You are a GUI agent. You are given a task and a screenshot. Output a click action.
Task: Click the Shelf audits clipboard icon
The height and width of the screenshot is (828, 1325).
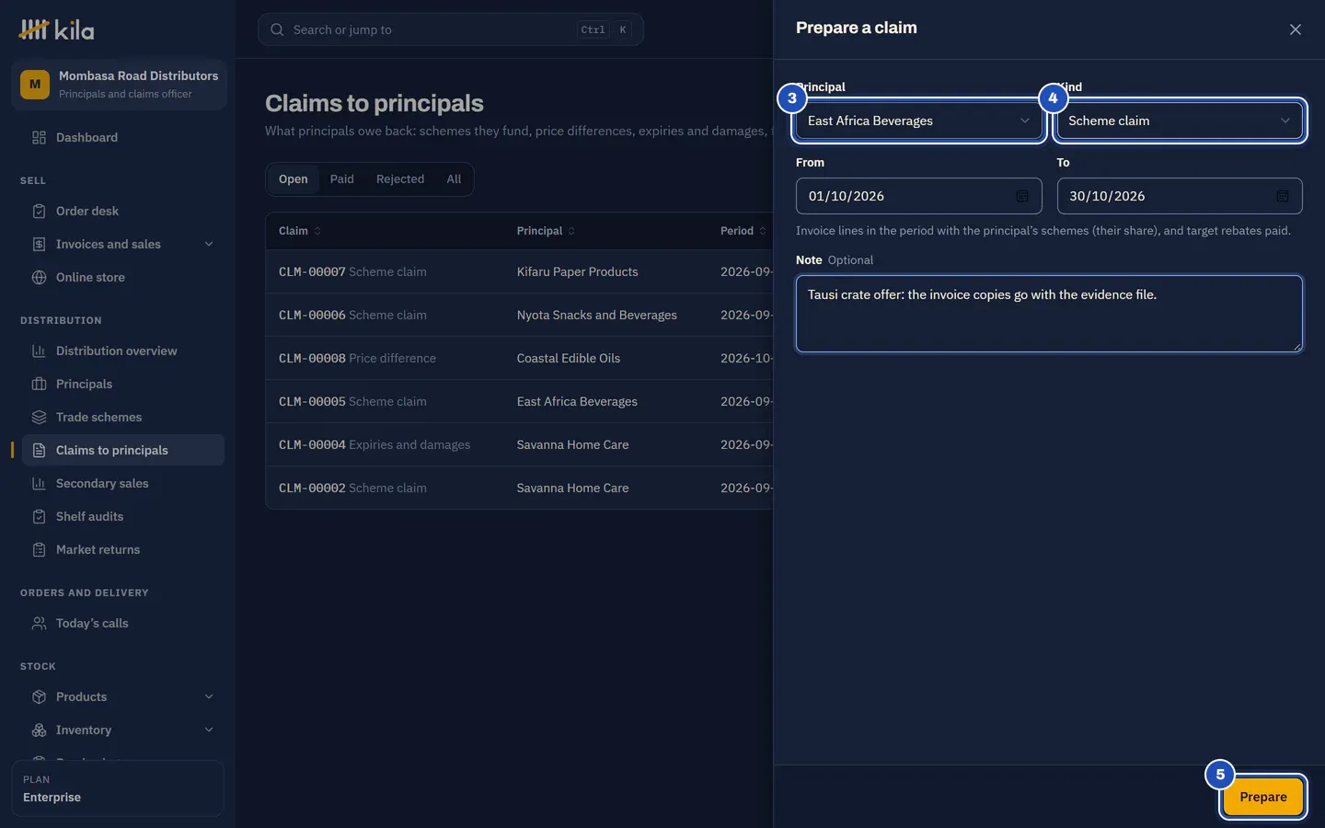39,516
